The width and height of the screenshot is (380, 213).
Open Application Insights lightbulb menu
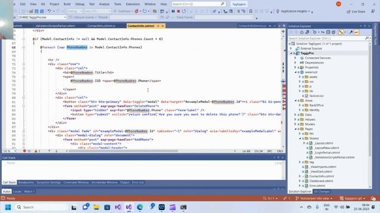[x=293, y=11]
